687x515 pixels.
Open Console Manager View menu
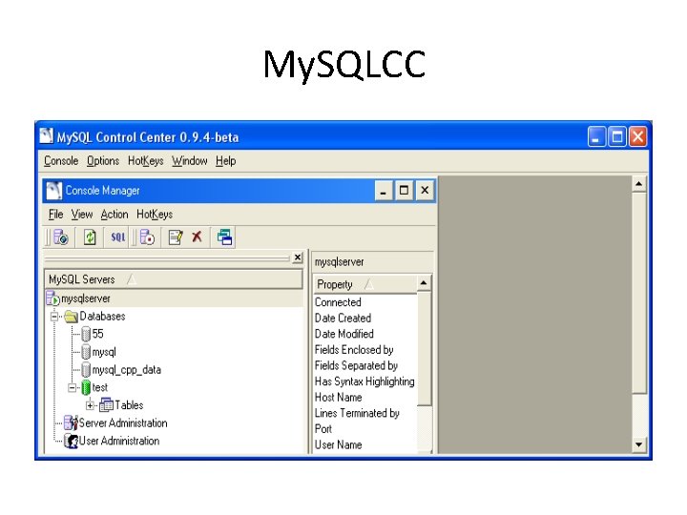tap(82, 215)
